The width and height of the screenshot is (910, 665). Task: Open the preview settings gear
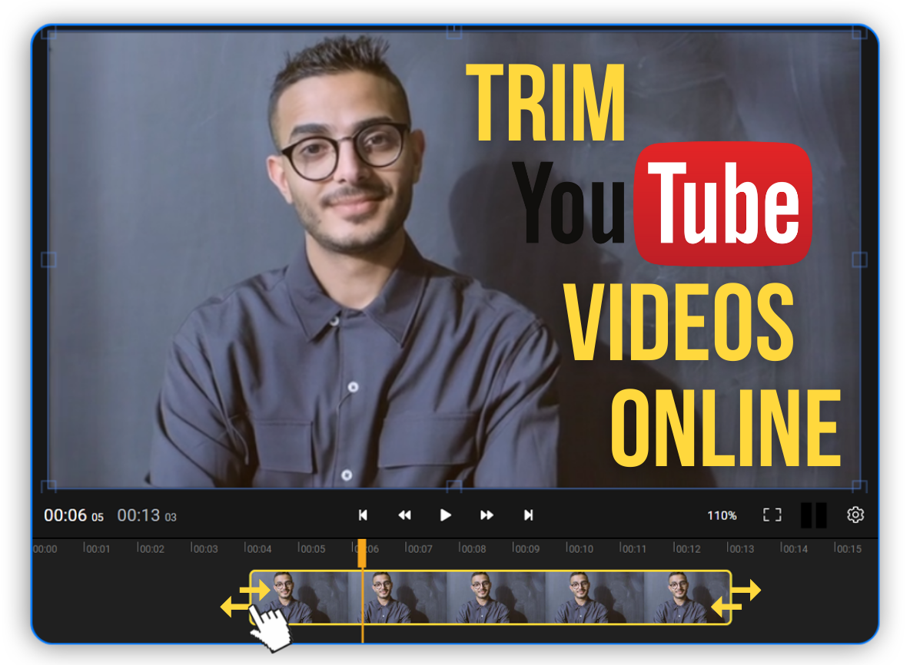(x=855, y=514)
